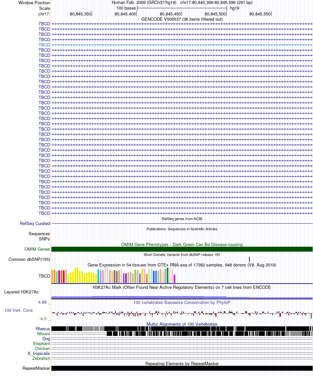Click the chr17: ruler label
The image size is (313, 376).
44,14
